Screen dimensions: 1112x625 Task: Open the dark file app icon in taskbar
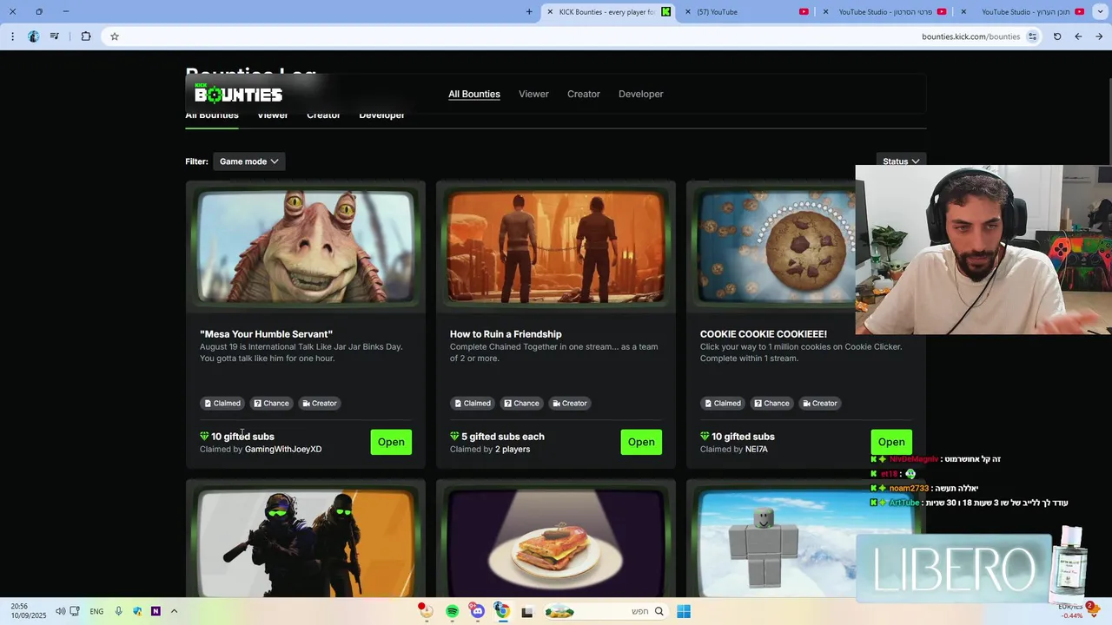526,612
